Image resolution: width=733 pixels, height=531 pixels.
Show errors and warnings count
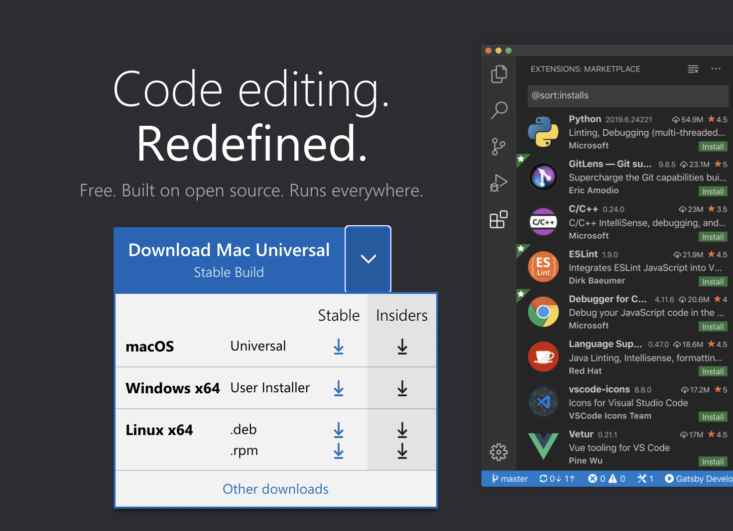click(607, 478)
